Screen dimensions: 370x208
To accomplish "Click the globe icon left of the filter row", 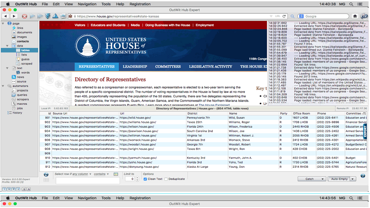I will tap(46, 174).
